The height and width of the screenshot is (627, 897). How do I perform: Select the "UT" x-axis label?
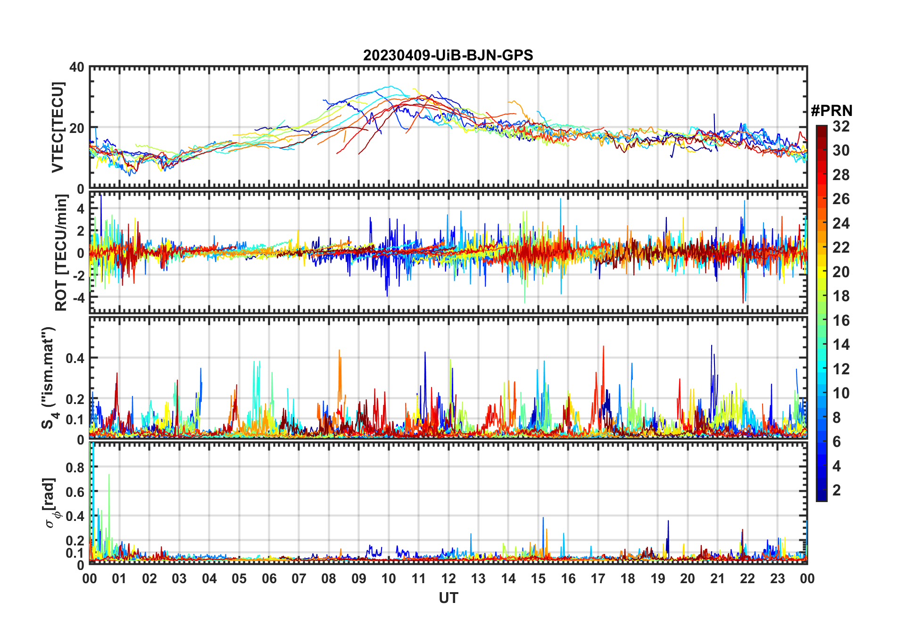(x=448, y=598)
